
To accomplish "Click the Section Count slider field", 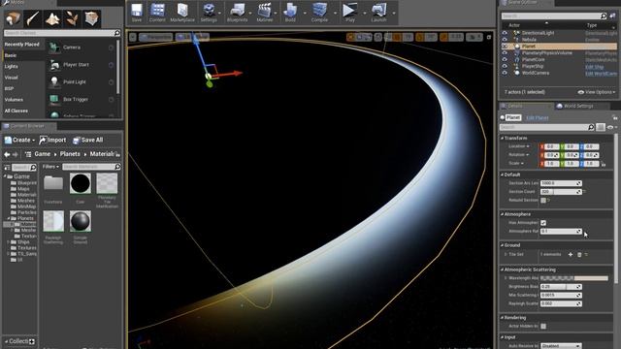I will [561, 192].
